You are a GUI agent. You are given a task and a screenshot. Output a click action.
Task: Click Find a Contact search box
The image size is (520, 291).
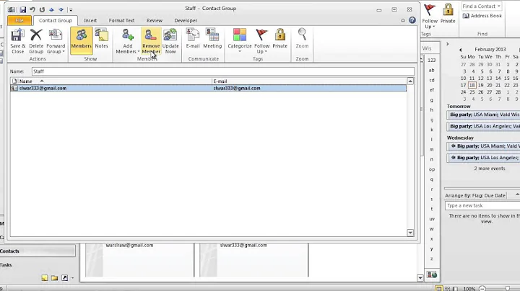(482, 6)
